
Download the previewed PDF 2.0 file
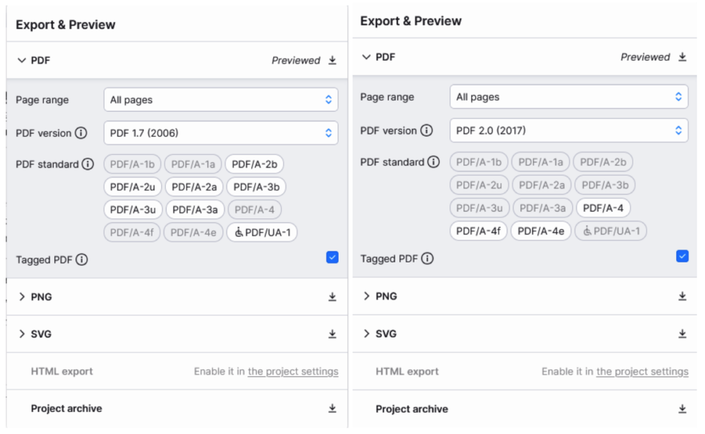[x=682, y=56]
